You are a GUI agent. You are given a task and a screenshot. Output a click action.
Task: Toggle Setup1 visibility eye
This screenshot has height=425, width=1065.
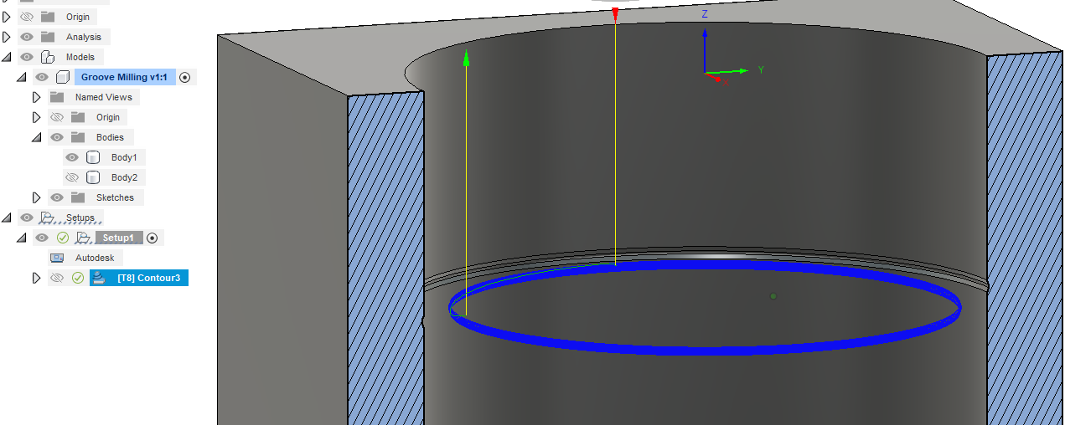click(42, 238)
